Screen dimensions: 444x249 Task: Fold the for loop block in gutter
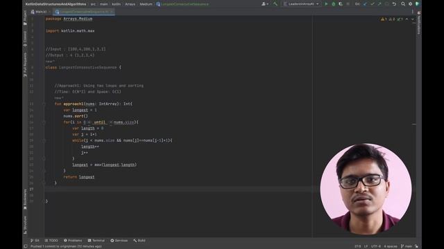44,122
